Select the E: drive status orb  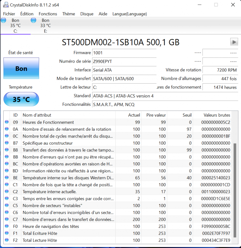[34, 21]
